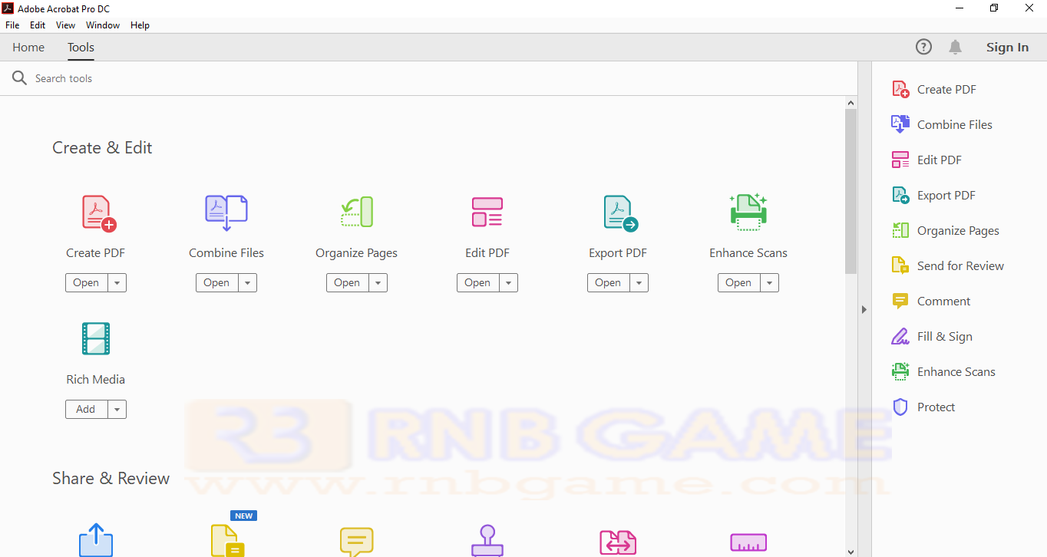Screen dimensions: 1047x557
Task: Click the purple Stamp icon under Share & Review
Action: 487,541
